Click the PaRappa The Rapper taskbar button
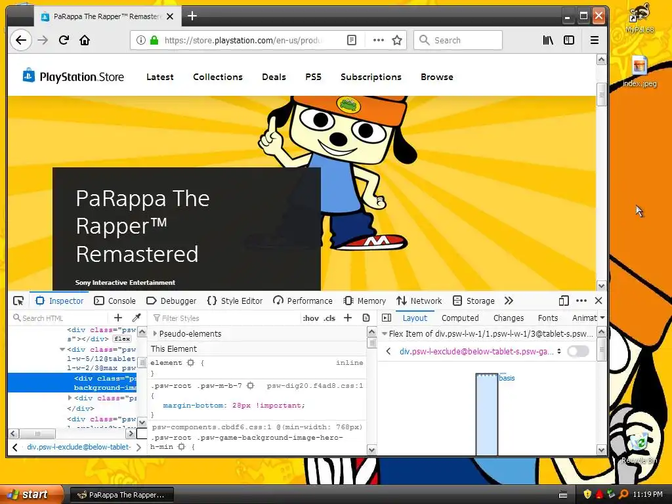Image resolution: width=672 pixels, height=504 pixels. click(121, 495)
